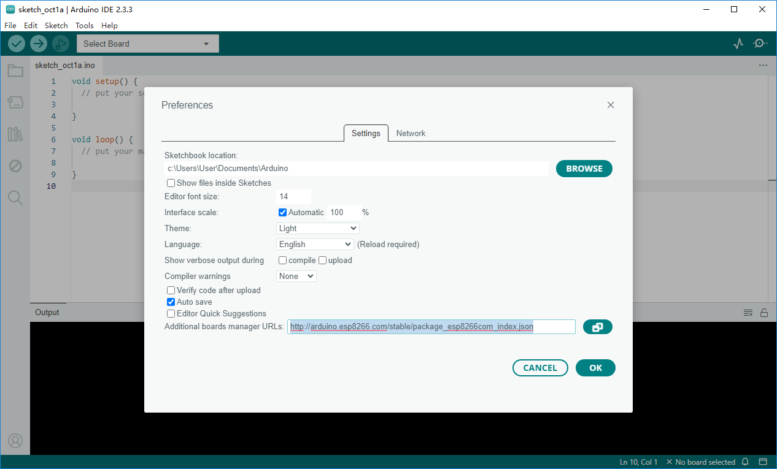Click the "void setup() {" code line
777x469 pixels.
pyautogui.click(x=104, y=81)
